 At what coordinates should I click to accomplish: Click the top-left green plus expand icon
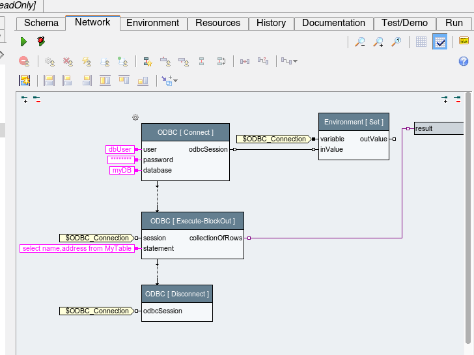pyautogui.click(x=25, y=100)
